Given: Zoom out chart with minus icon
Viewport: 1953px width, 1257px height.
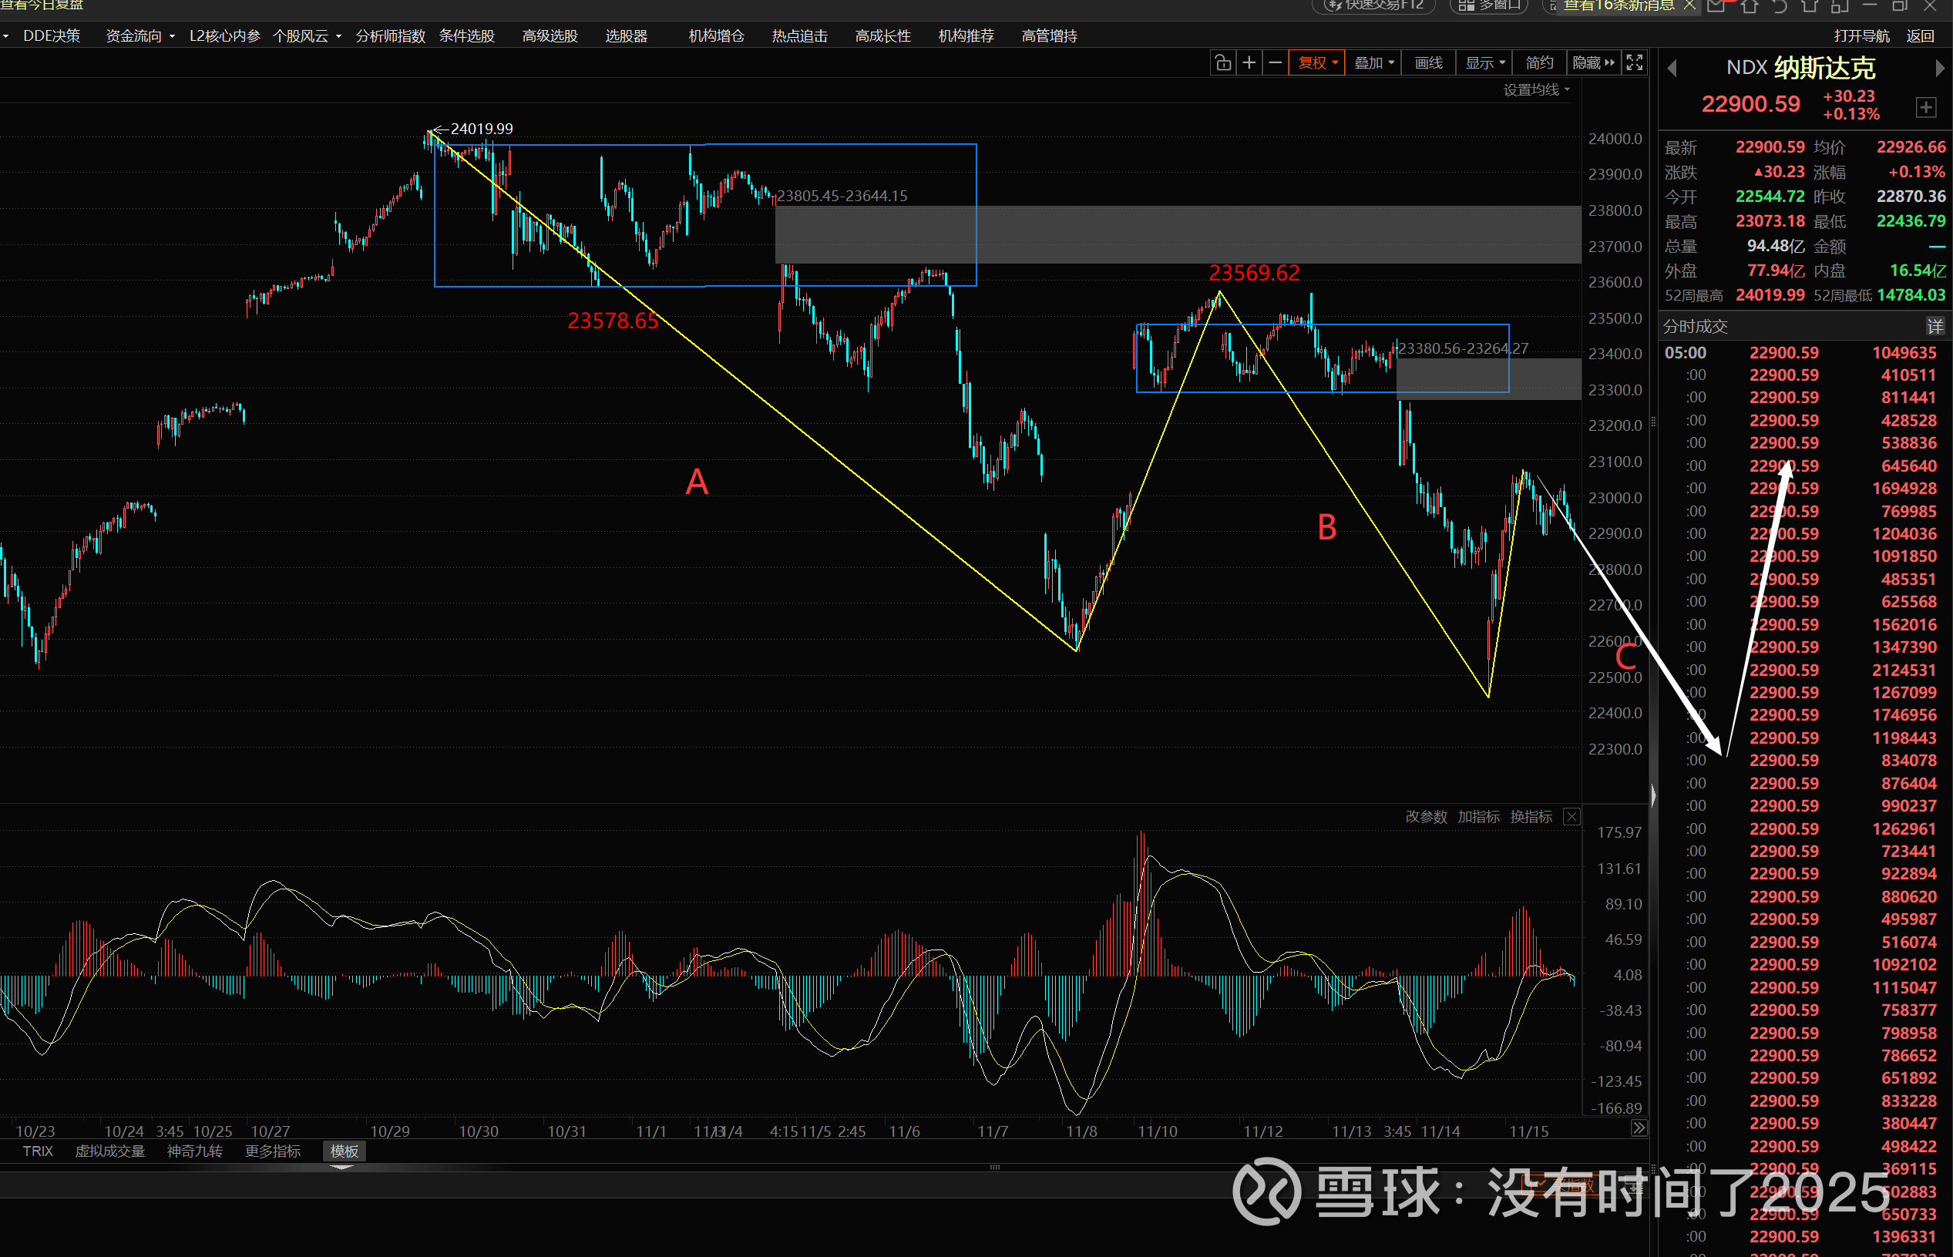Looking at the screenshot, I should pos(1275,63).
